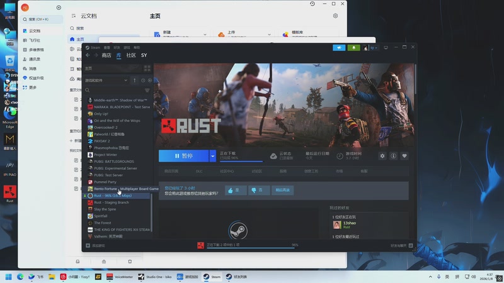Toggle sort by recent clock icon
The width and height of the screenshot is (504, 283).
(143, 80)
